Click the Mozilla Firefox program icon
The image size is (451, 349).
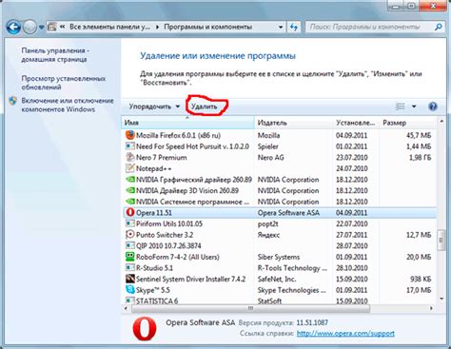(130, 135)
